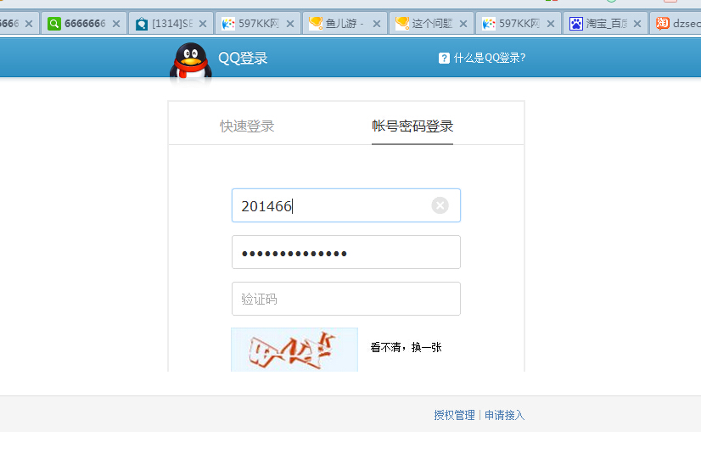
Task: Click the orange Taobao favicon on dzsec tab
Action: pos(663,23)
